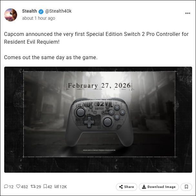
Task: Open the Resident Evil controller image
Action: pos(98,120)
